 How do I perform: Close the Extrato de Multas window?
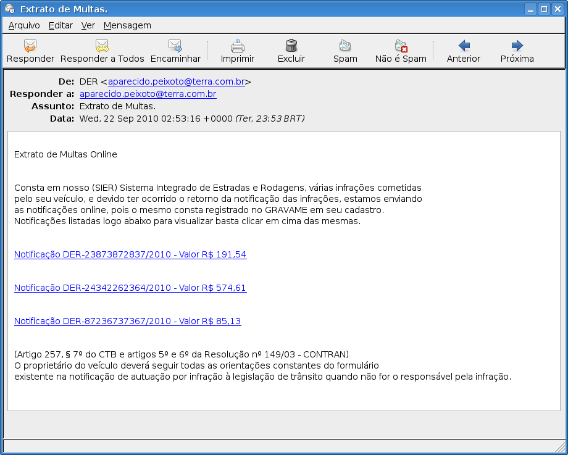coord(558,9)
